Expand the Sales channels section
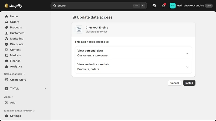This screenshot has width=216, height=121. click(15, 74)
